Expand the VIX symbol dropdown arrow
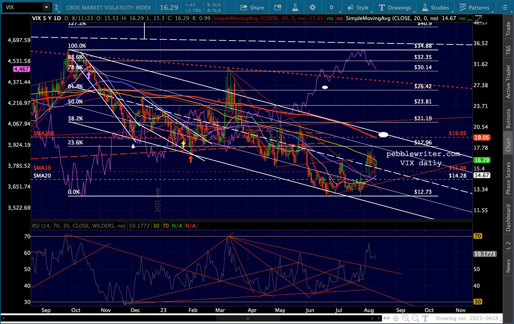The width and height of the screenshot is (514, 324). 47,7
